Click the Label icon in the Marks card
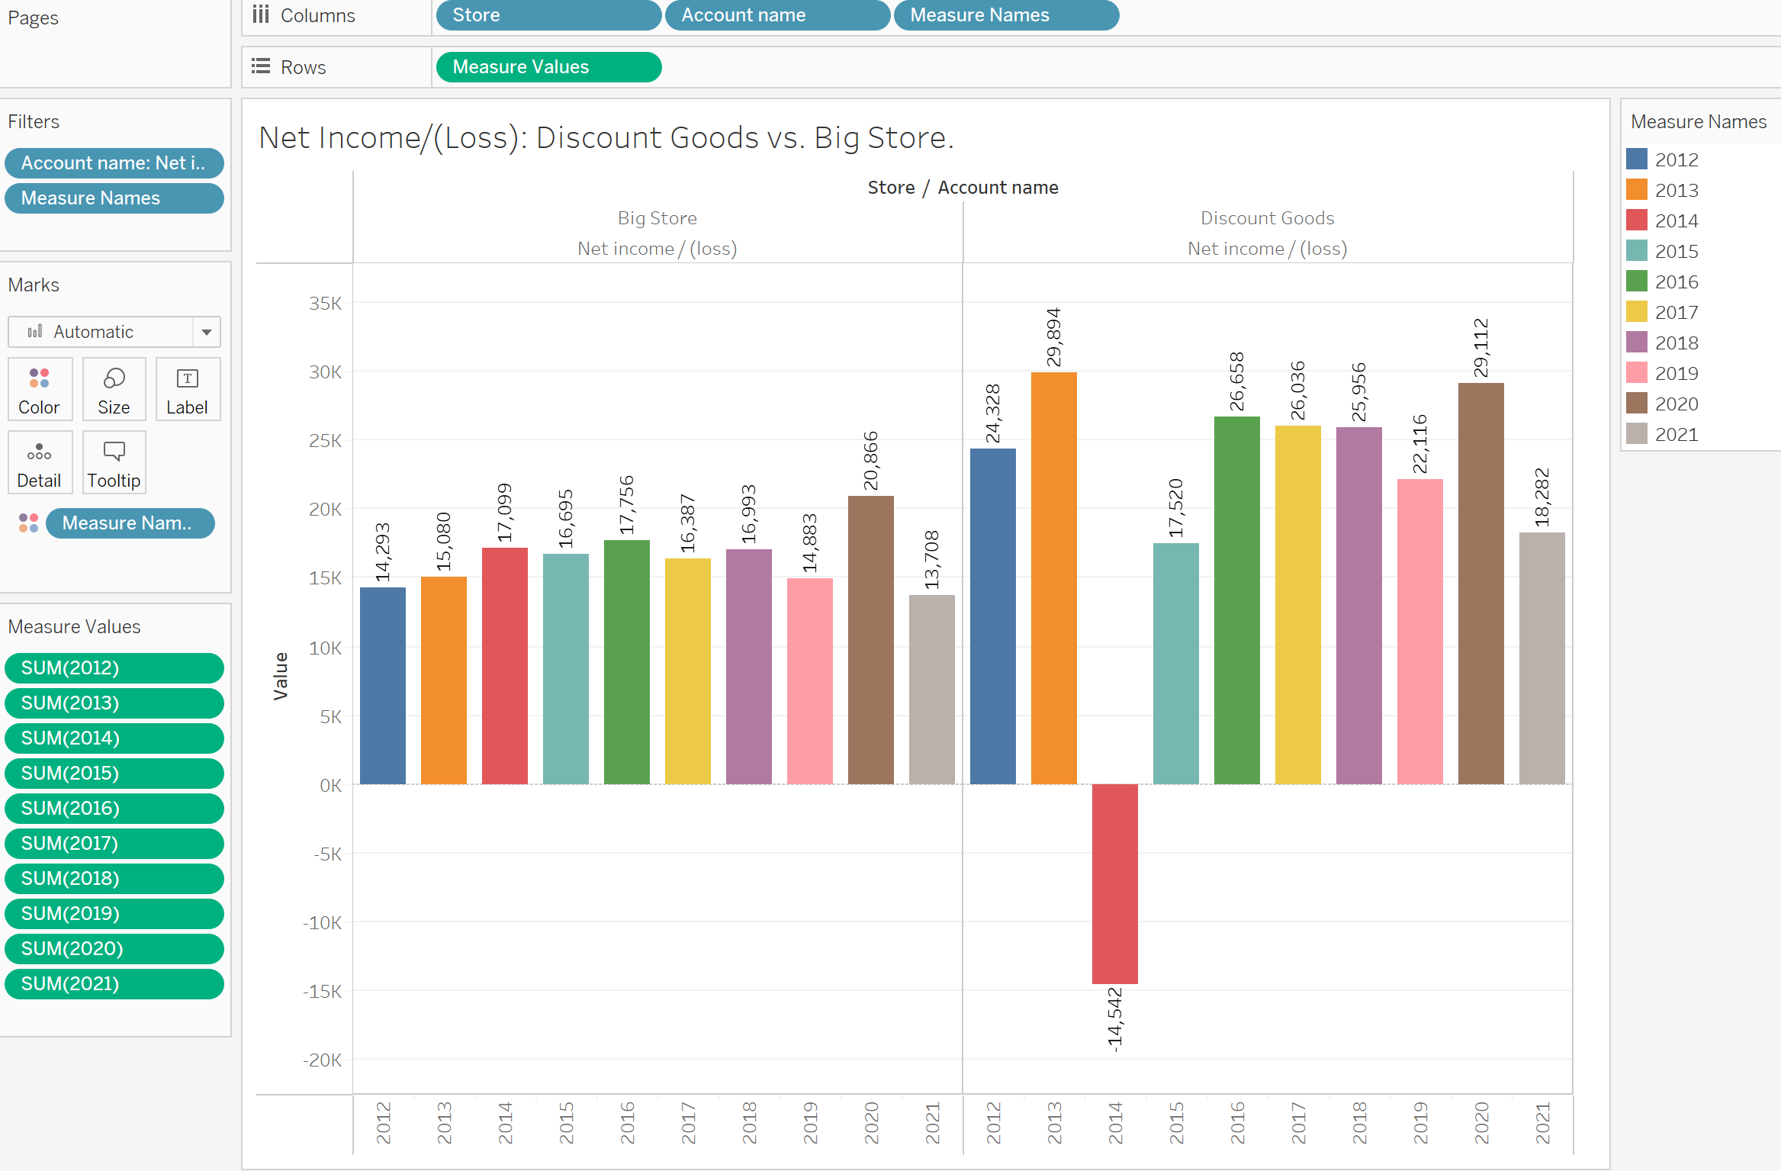The height and width of the screenshot is (1171, 1781). (187, 389)
